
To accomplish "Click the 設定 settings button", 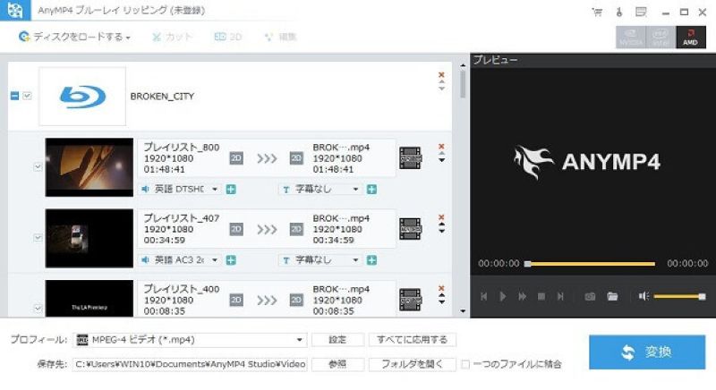I will (x=338, y=340).
